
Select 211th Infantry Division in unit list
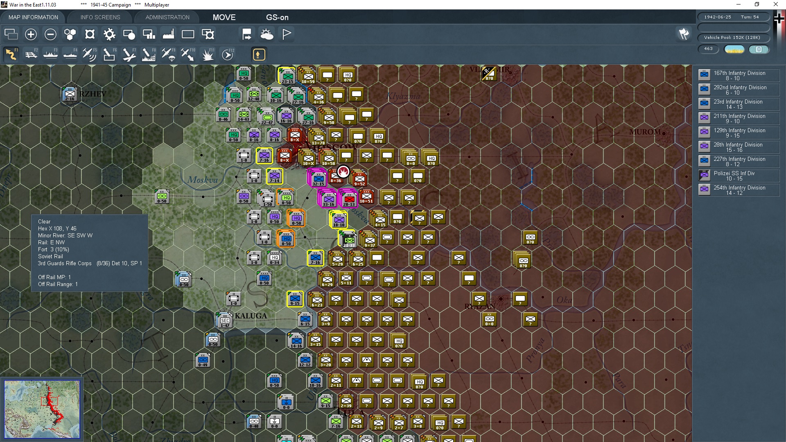tap(739, 119)
